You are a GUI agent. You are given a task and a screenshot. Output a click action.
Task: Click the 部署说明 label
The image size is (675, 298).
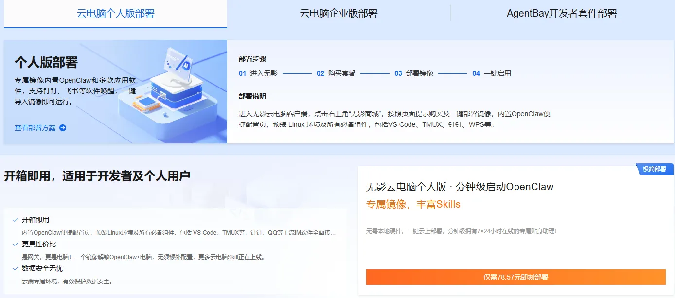(252, 96)
